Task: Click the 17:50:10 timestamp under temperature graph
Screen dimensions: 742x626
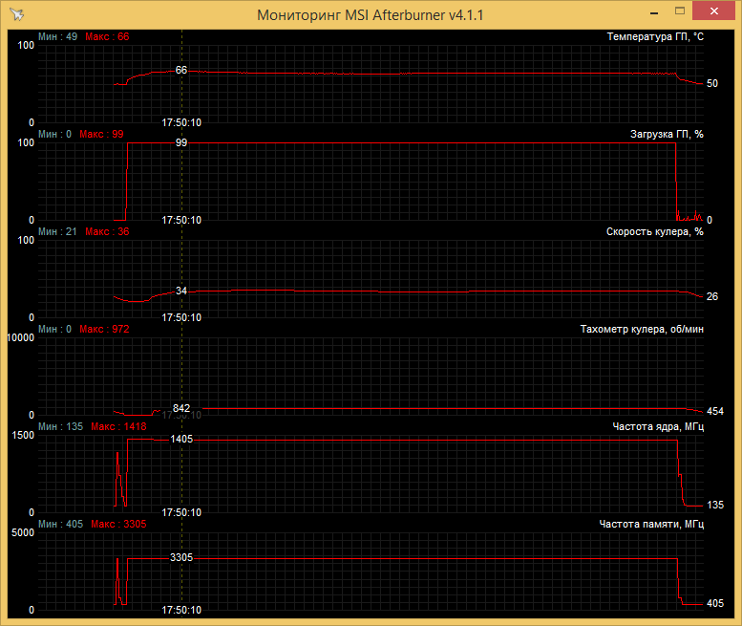Action: pyautogui.click(x=181, y=122)
